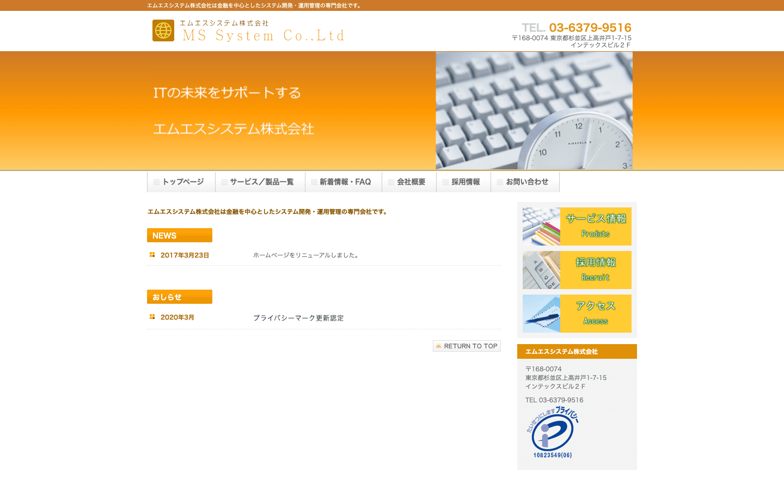Click the RETURN TO TOP button
This screenshot has width=784, height=490.
(x=467, y=346)
